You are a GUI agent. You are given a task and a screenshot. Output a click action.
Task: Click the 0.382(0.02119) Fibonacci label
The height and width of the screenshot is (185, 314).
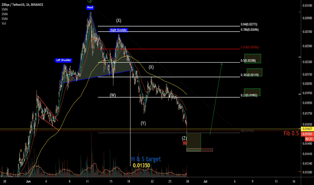click(250, 75)
